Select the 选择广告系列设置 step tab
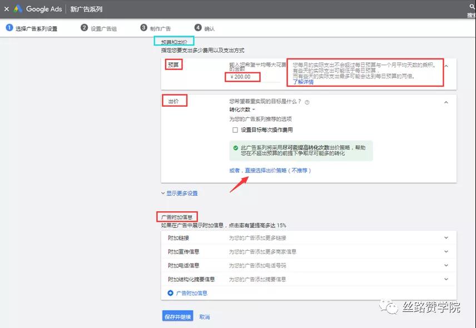 tap(32, 28)
